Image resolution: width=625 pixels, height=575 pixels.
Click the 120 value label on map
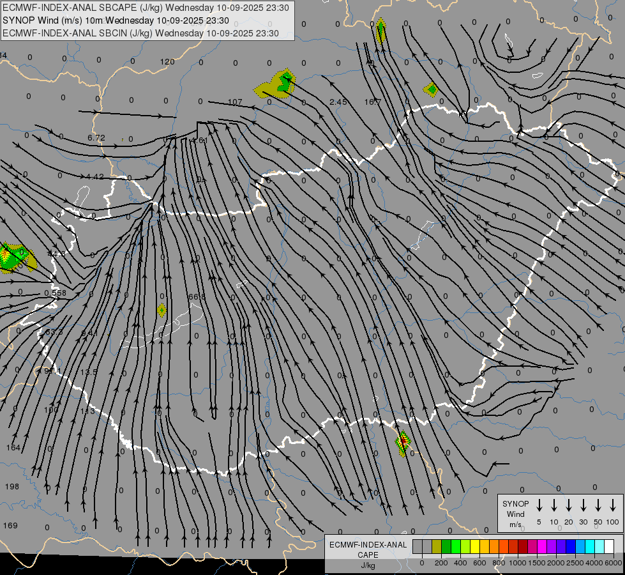[x=167, y=62]
